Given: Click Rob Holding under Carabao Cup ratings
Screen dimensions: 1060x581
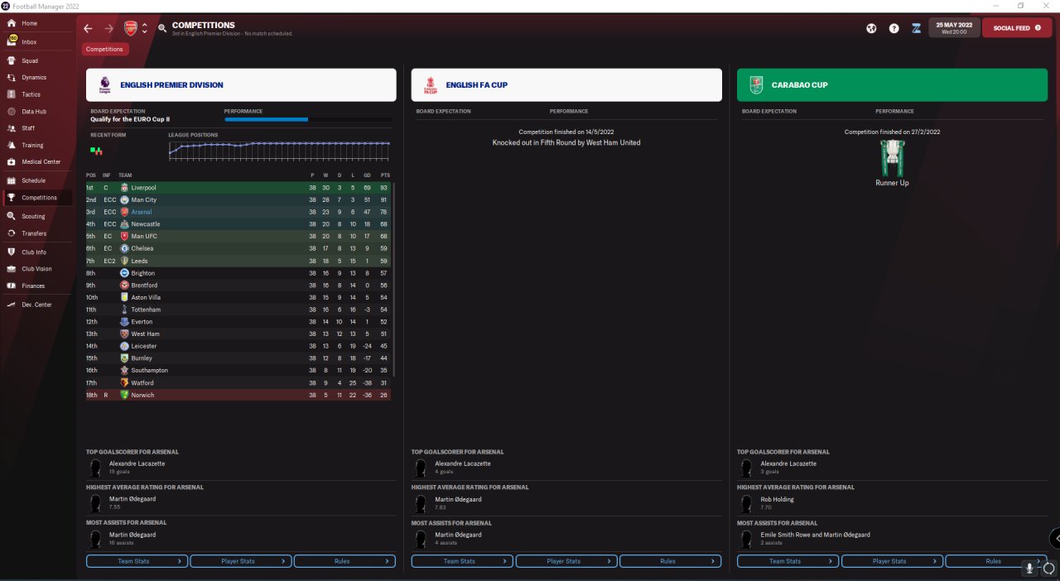Looking at the screenshot, I should click(778, 499).
